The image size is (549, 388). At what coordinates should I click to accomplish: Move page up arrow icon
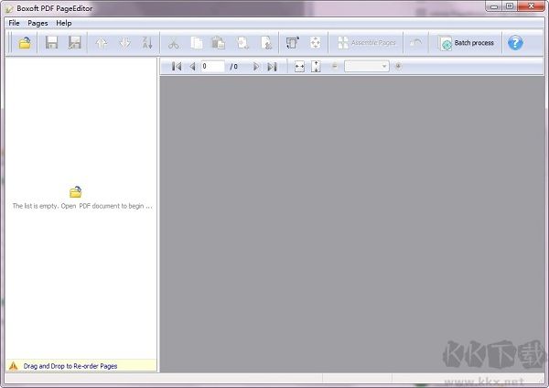102,43
